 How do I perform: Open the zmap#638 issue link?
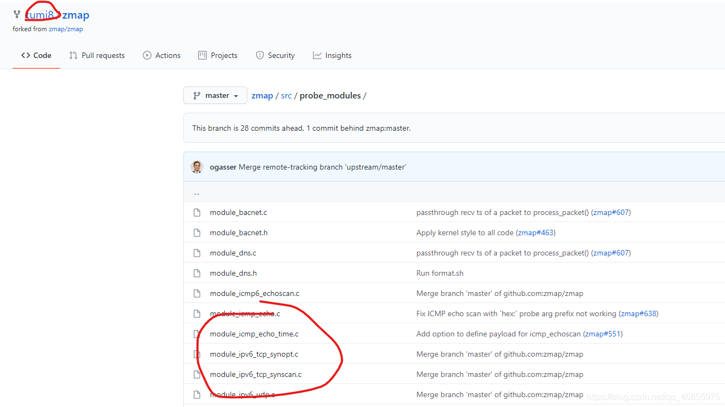click(639, 313)
